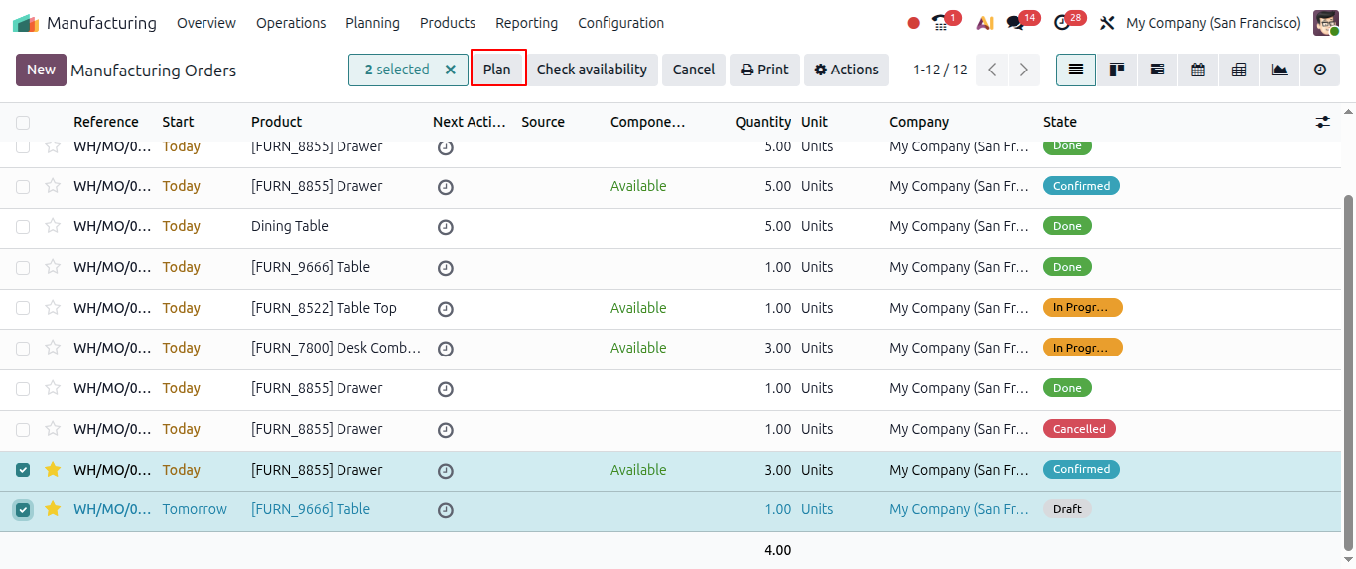Open the Configuration menu
Image resolution: width=1356 pixels, height=569 pixels.
pos(621,23)
